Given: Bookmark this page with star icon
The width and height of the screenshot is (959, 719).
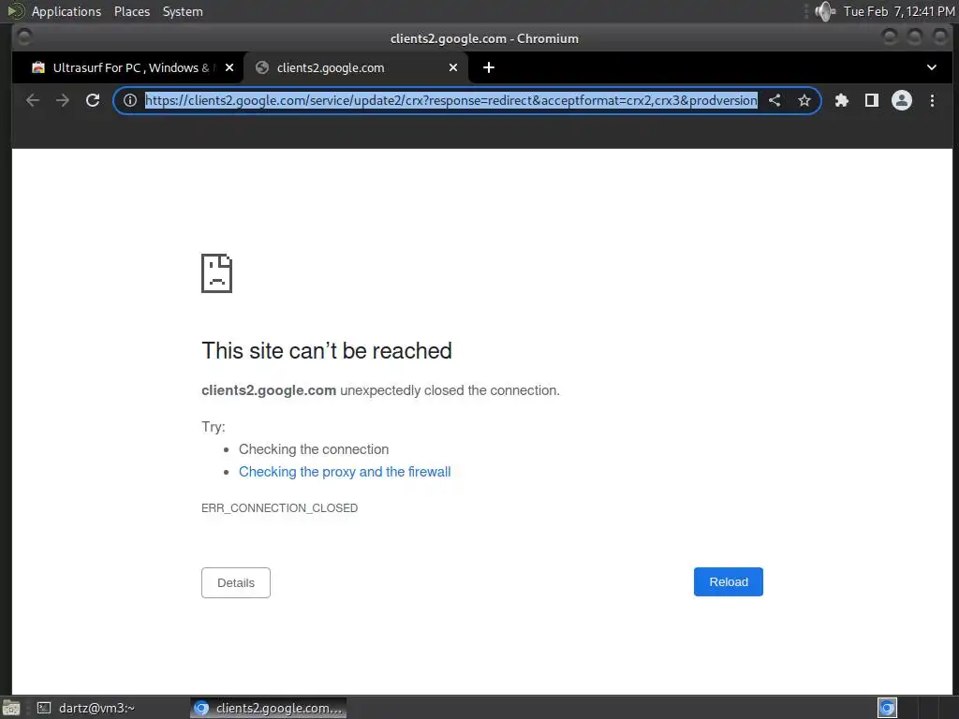Looking at the screenshot, I should [804, 100].
